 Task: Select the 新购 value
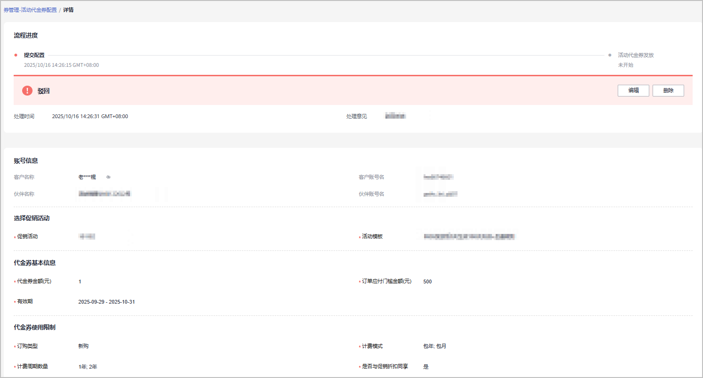pyautogui.click(x=83, y=346)
